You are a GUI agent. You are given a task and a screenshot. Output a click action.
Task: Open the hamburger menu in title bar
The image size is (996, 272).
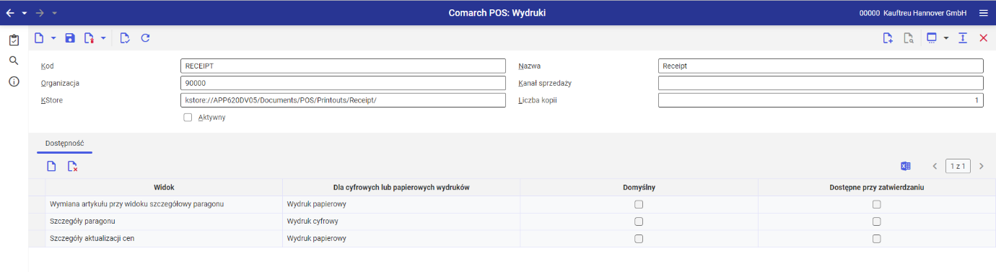[983, 13]
